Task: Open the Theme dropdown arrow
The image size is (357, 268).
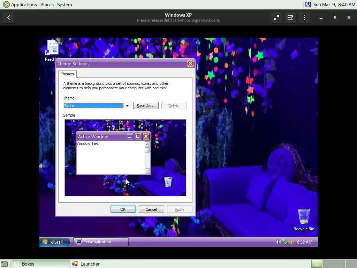Action: pyautogui.click(x=127, y=106)
